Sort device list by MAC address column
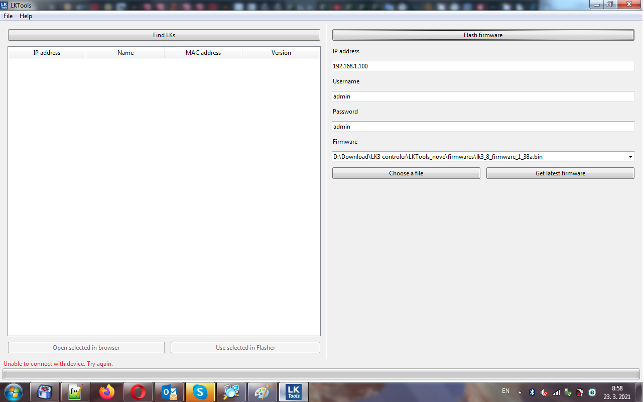This screenshot has width=644, height=402. click(x=203, y=53)
